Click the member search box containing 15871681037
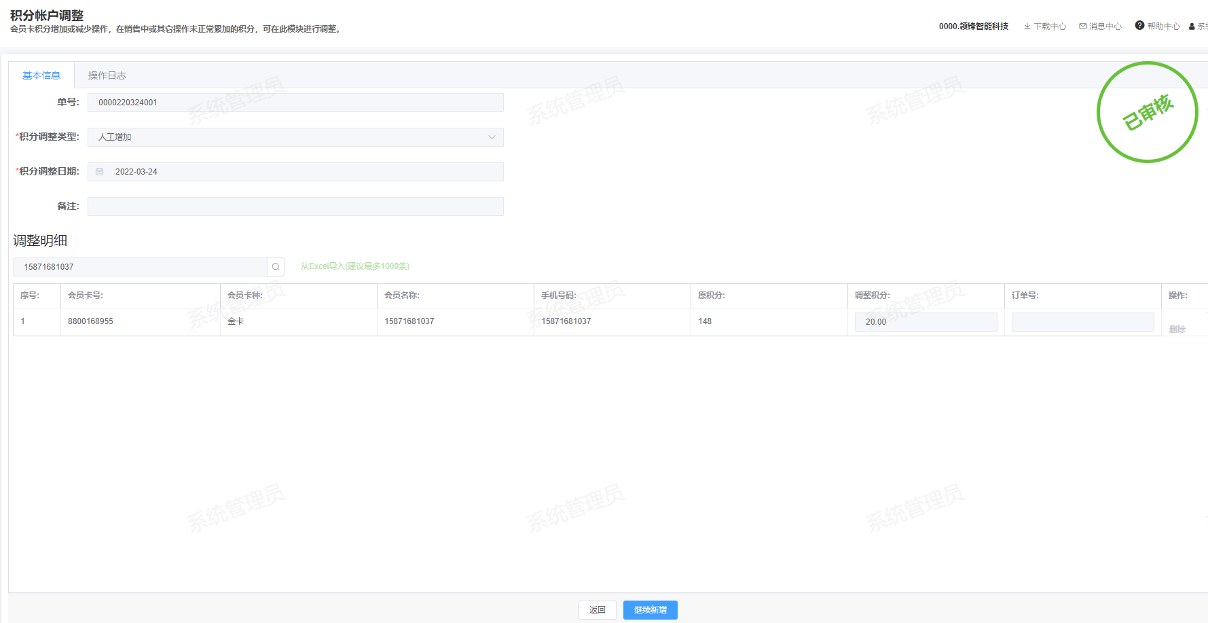This screenshot has width=1208, height=623. click(140, 267)
